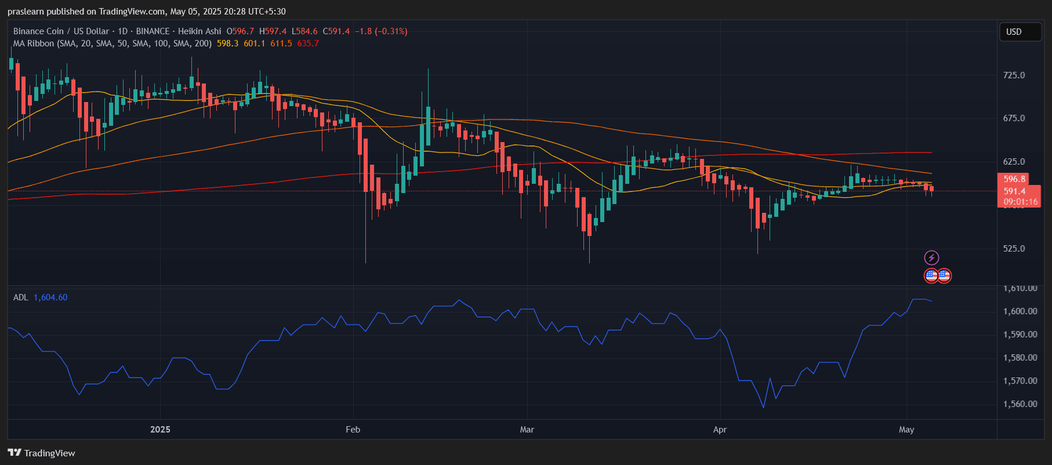
Task: Click the TradingView logo at bottom left
Action: [x=41, y=453]
